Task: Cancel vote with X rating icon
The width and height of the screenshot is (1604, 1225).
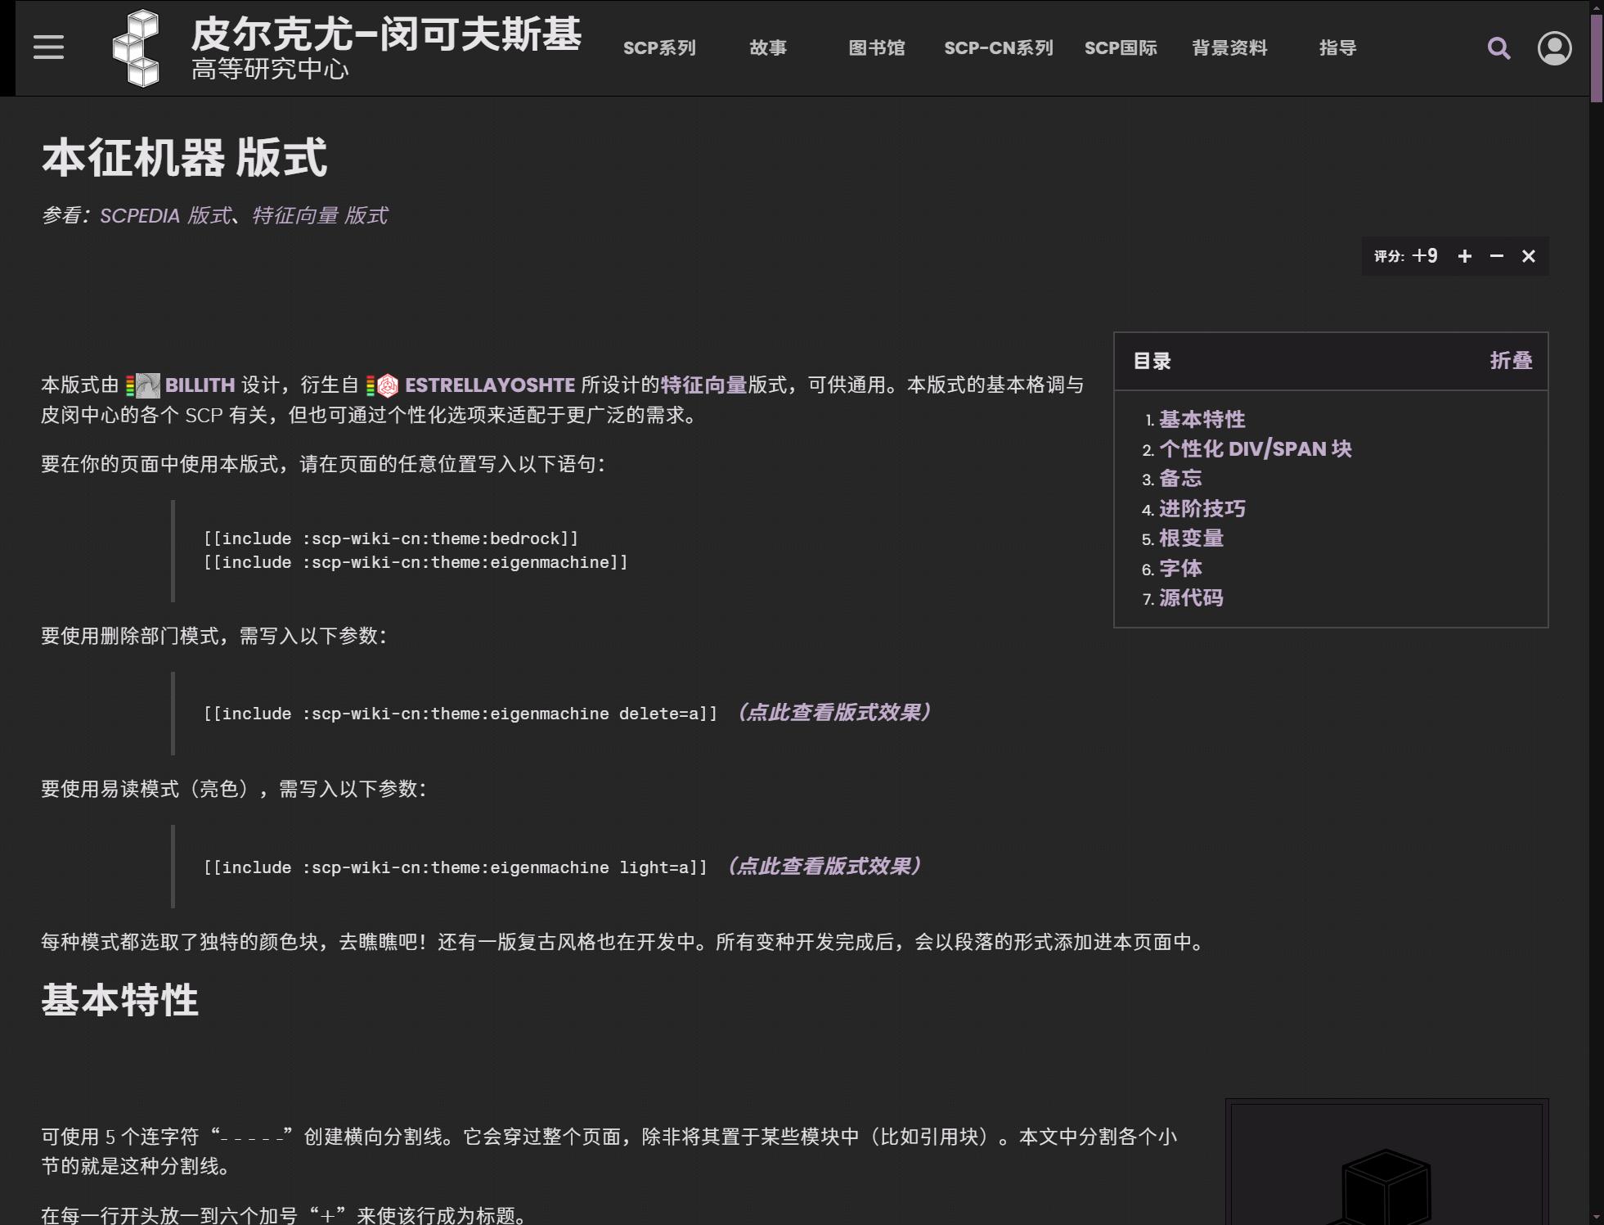Action: pos(1528,256)
